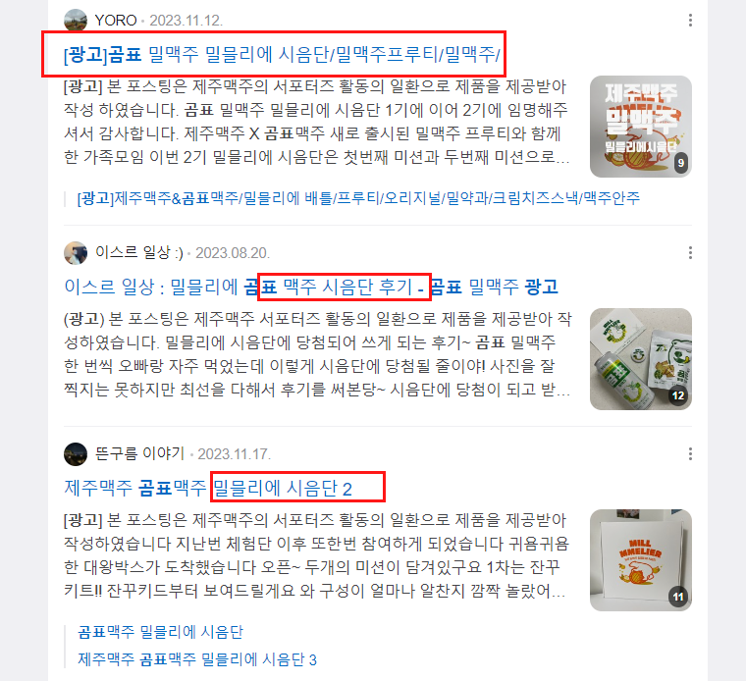Open related link 제주맥주 곰표맥주 밀믈리에 시음단 3
This screenshot has width=746, height=681.
point(197,659)
